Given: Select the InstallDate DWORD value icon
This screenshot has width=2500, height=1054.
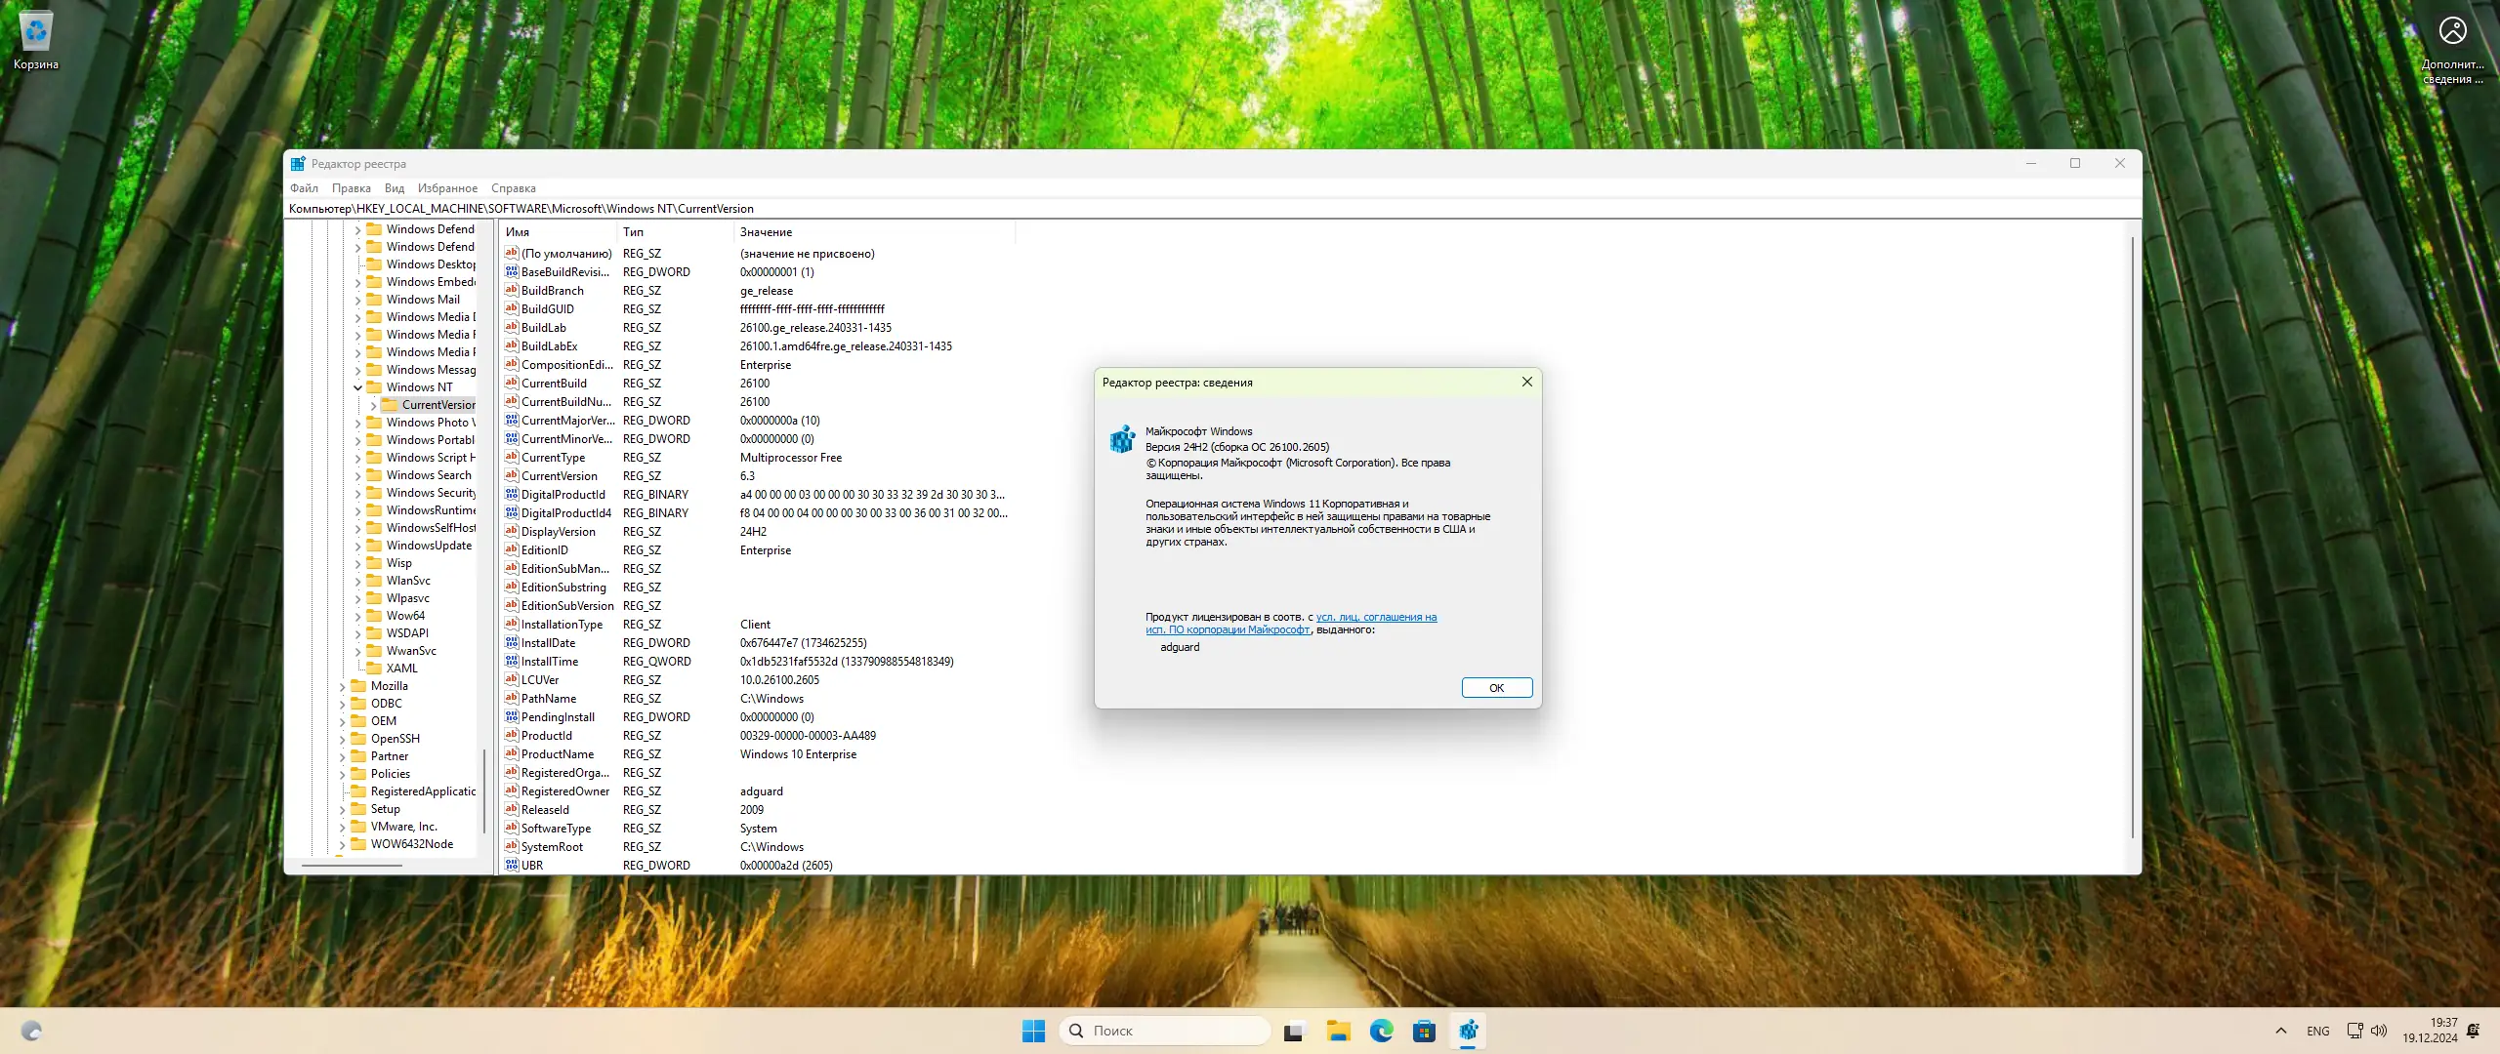Looking at the screenshot, I should [x=512, y=642].
